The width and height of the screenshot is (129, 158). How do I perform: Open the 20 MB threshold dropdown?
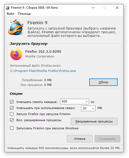[88, 108]
